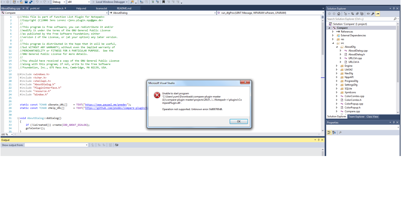Pin the AboutDialog.cpp tab

click(x=23, y=8)
